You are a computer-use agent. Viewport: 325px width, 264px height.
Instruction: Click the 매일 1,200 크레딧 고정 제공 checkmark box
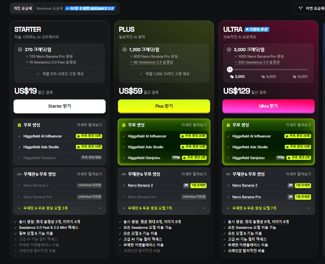(164, 74)
